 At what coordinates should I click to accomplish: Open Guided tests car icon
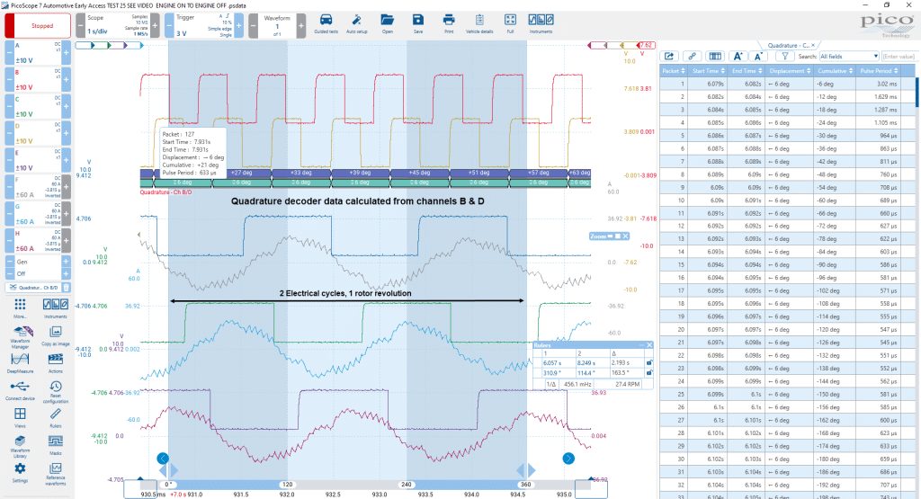pos(326,22)
